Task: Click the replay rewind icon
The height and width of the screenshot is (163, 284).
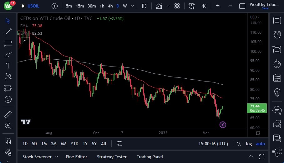Action: 204,6
